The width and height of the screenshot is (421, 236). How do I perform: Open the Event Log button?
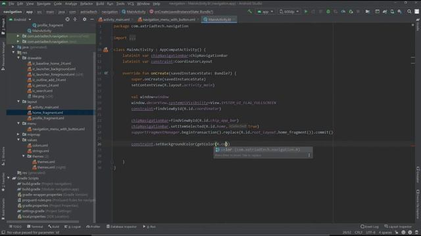[x=369, y=227]
